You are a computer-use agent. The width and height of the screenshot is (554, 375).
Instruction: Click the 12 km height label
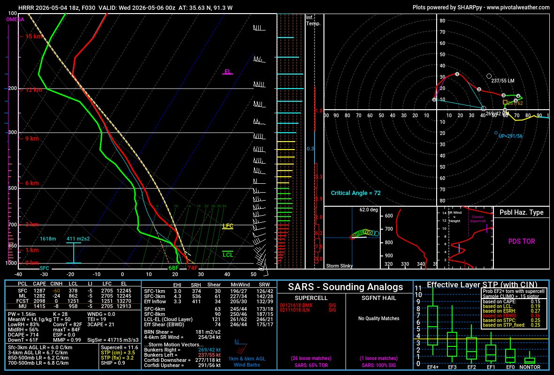click(34, 90)
